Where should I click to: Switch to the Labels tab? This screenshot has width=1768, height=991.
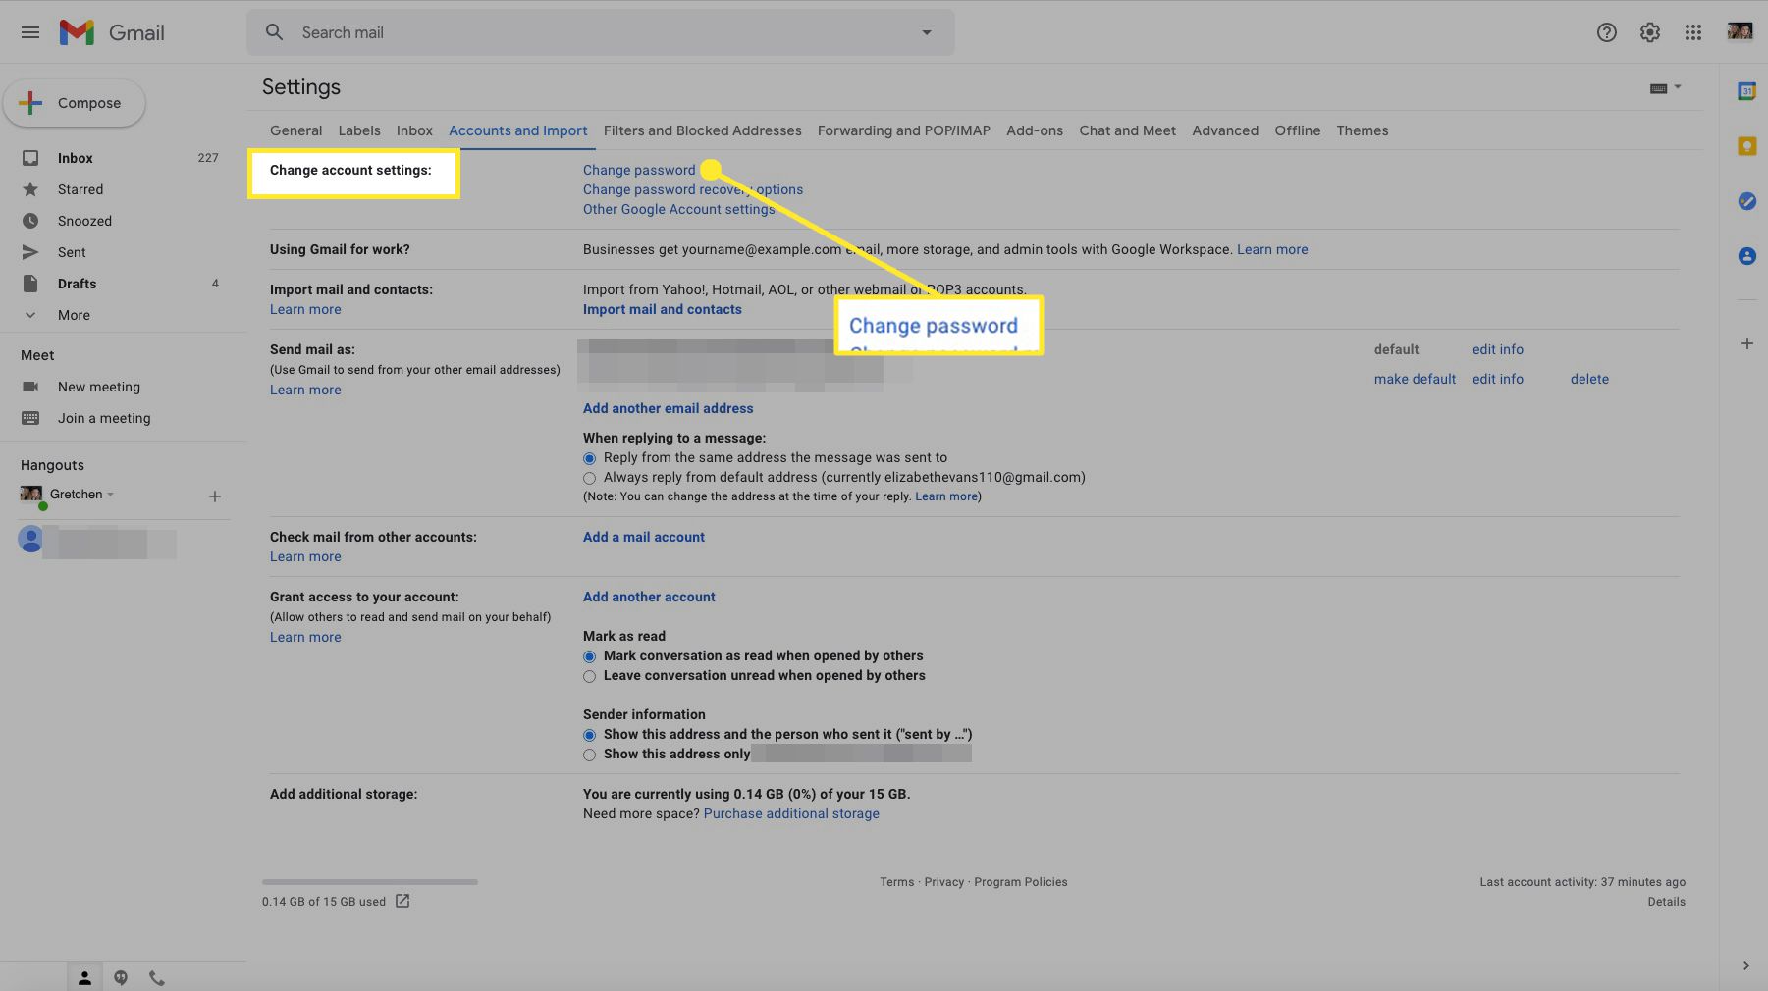pos(359,130)
